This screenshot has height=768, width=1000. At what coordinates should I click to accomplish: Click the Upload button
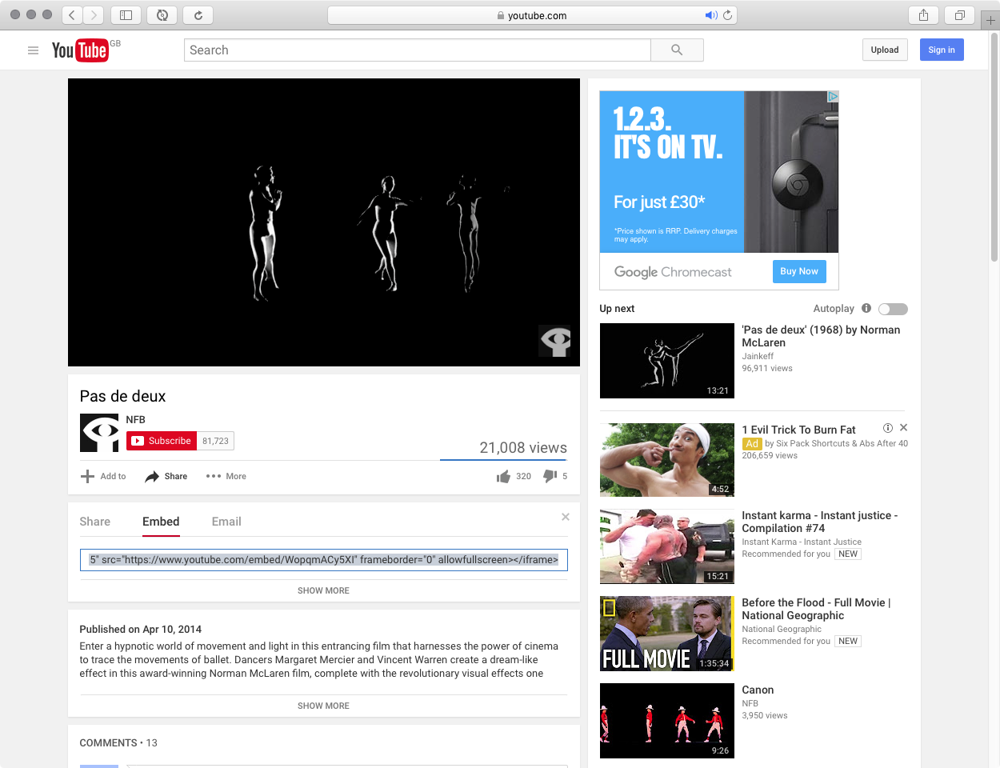(x=885, y=50)
